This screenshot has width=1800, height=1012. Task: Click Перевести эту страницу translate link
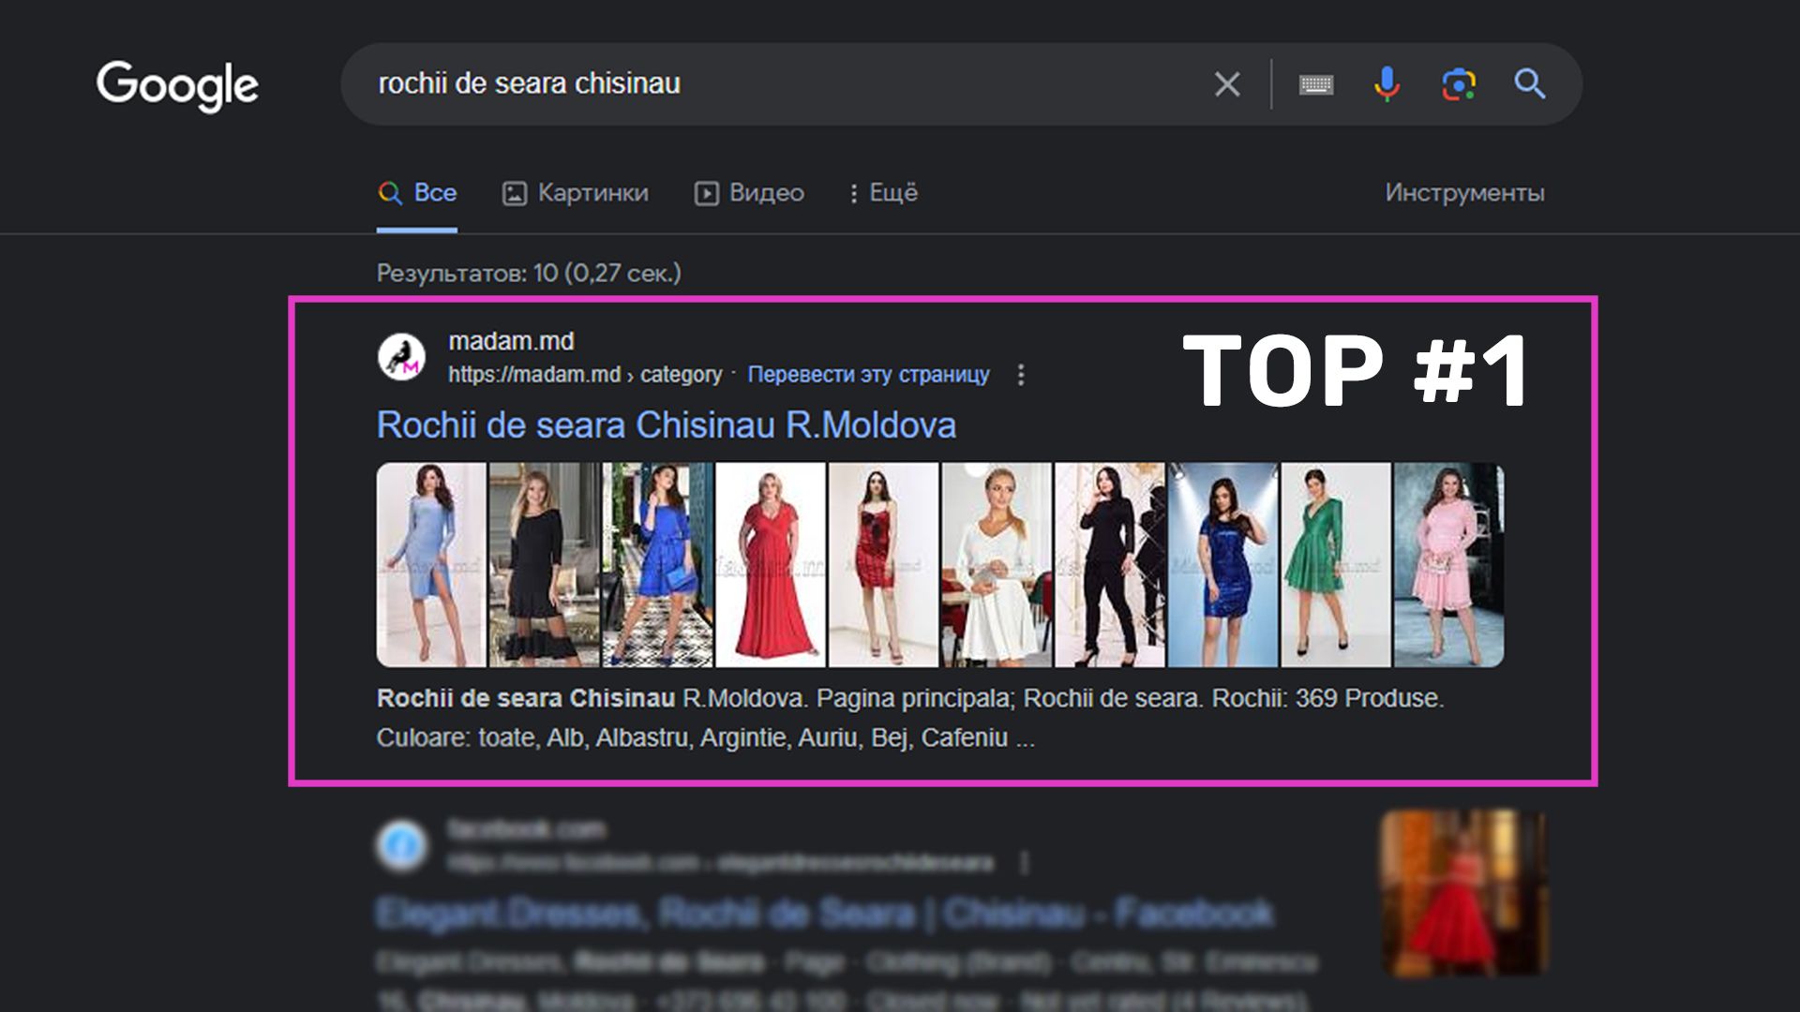(x=868, y=375)
